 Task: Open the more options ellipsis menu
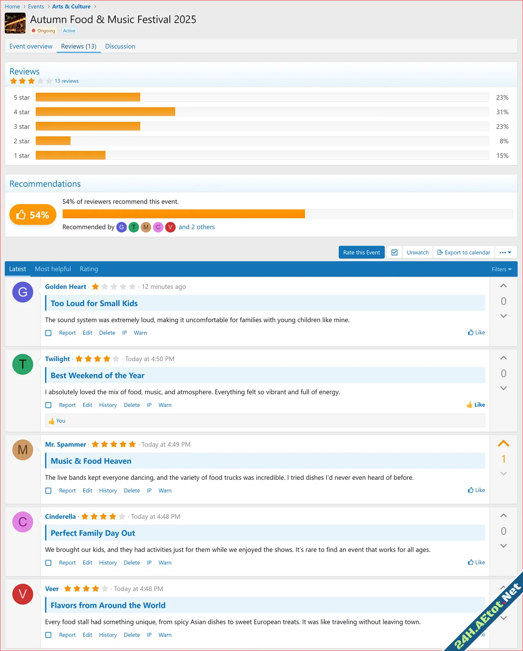505,252
